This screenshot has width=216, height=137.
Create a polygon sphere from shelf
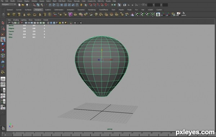pyautogui.click(x=9, y=14)
